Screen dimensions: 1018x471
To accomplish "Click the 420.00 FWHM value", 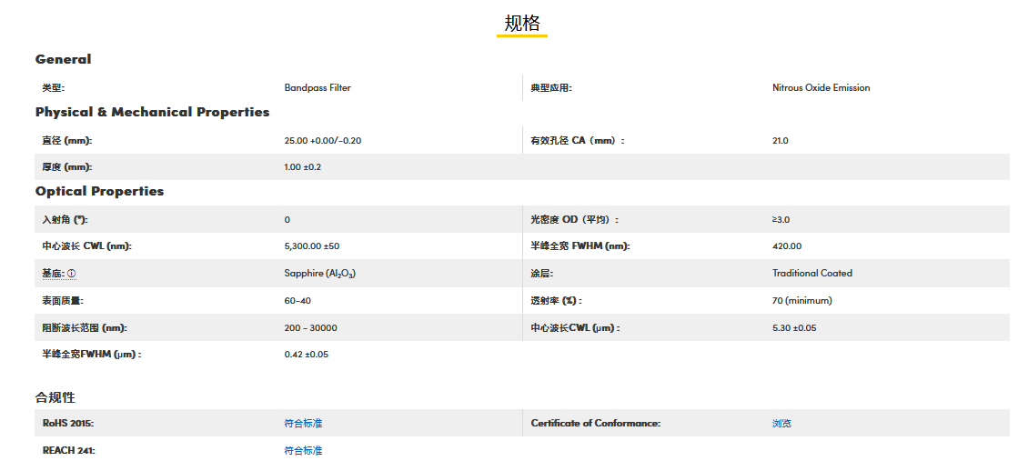I will click(787, 246).
